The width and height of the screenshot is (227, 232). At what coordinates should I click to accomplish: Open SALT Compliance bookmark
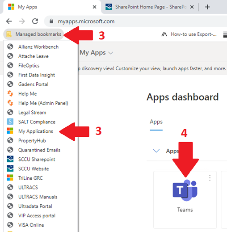click(41, 122)
